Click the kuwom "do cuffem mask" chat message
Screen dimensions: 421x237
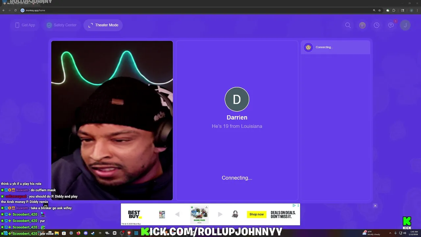[29, 190]
